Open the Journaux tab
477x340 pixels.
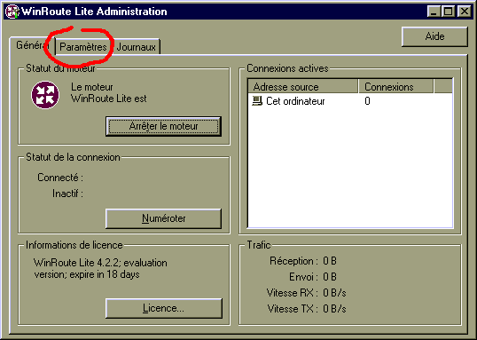(x=136, y=47)
